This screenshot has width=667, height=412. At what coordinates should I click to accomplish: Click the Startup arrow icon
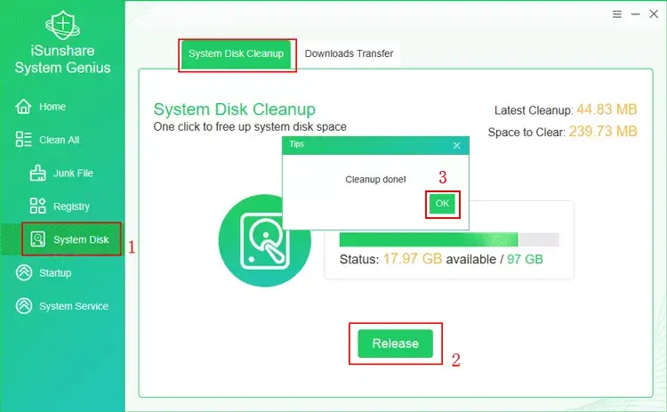[x=24, y=272]
